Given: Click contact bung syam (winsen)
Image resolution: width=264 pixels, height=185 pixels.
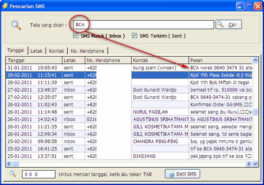Looking at the screenshot, I should [155, 68].
